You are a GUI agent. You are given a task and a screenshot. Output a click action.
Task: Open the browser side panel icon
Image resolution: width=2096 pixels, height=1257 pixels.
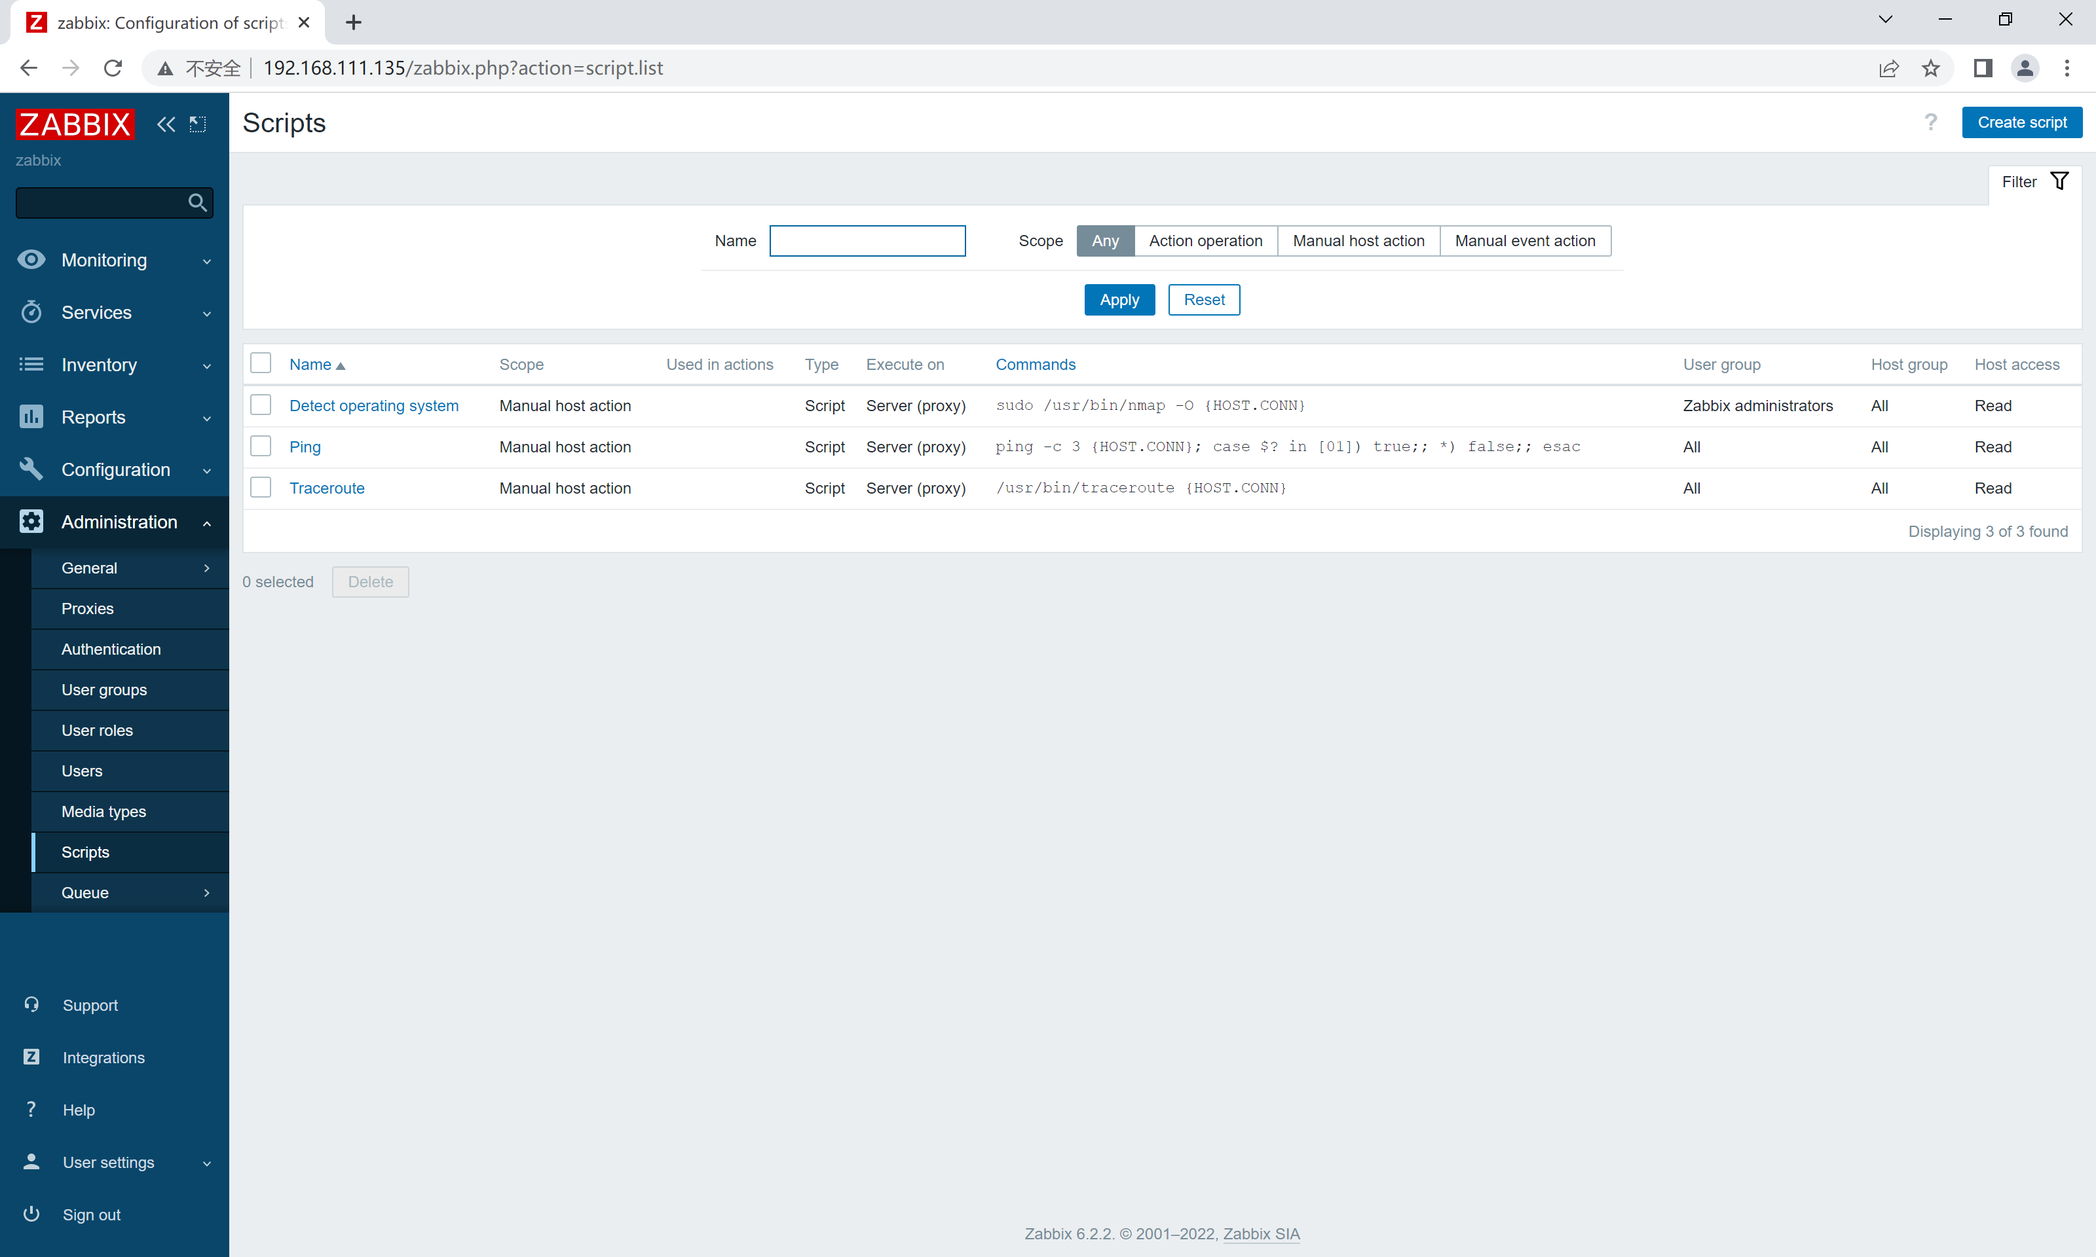click(1983, 68)
